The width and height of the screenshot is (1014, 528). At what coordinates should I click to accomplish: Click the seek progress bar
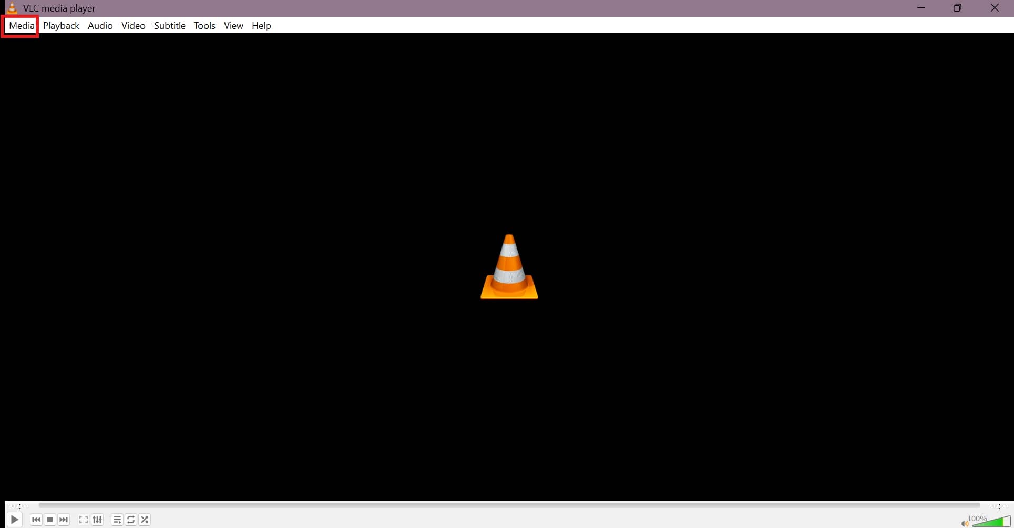509,505
